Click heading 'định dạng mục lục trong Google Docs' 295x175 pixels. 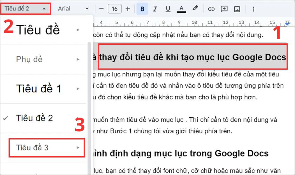coord(189,153)
